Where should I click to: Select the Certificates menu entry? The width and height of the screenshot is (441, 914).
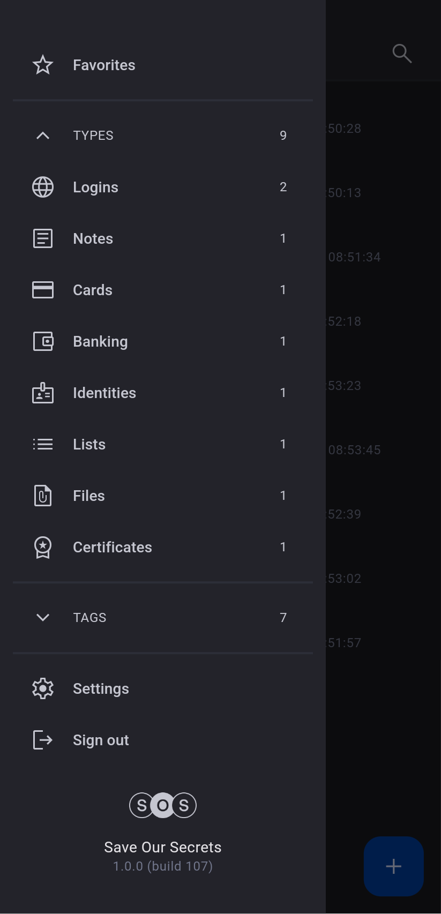click(x=113, y=547)
